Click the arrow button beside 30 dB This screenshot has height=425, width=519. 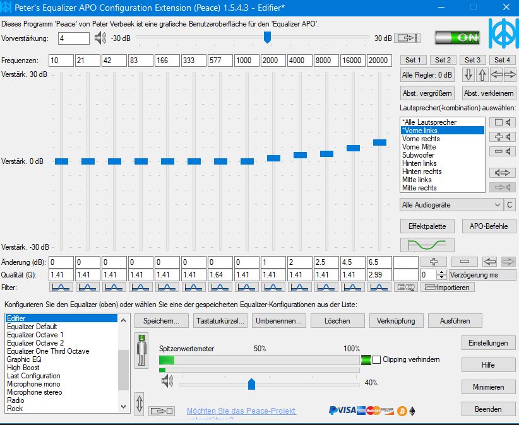[x=409, y=38]
